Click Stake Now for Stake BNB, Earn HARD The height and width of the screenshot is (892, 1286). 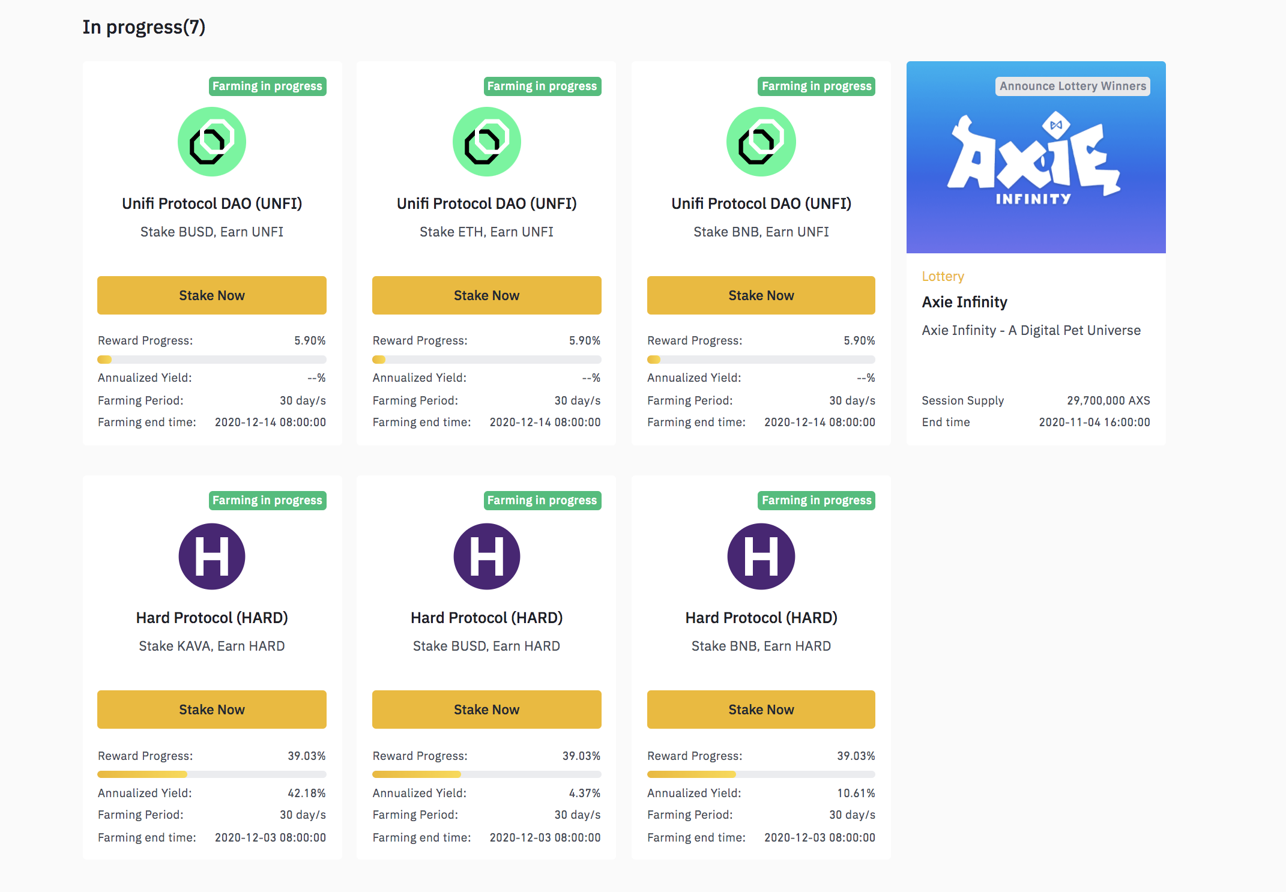coord(761,710)
